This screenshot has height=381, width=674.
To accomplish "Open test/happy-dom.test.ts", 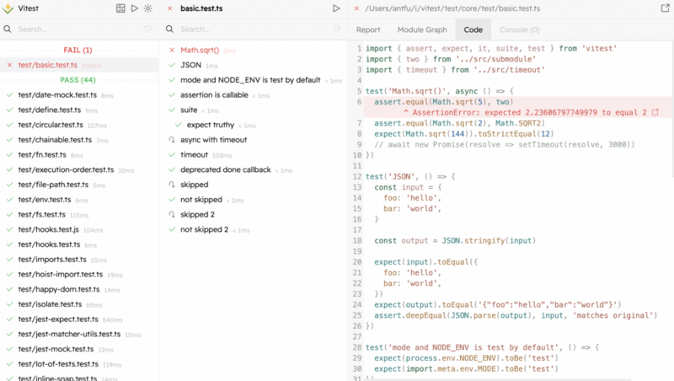I will click(79, 289).
